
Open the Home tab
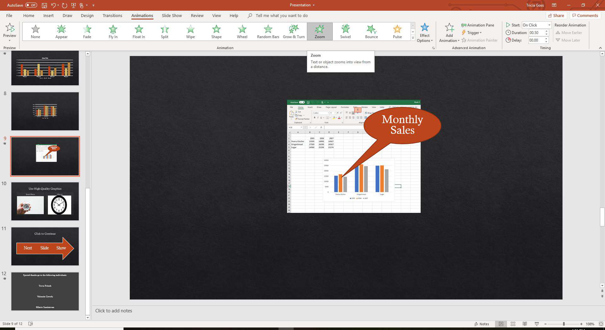click(x=29, y=15)
